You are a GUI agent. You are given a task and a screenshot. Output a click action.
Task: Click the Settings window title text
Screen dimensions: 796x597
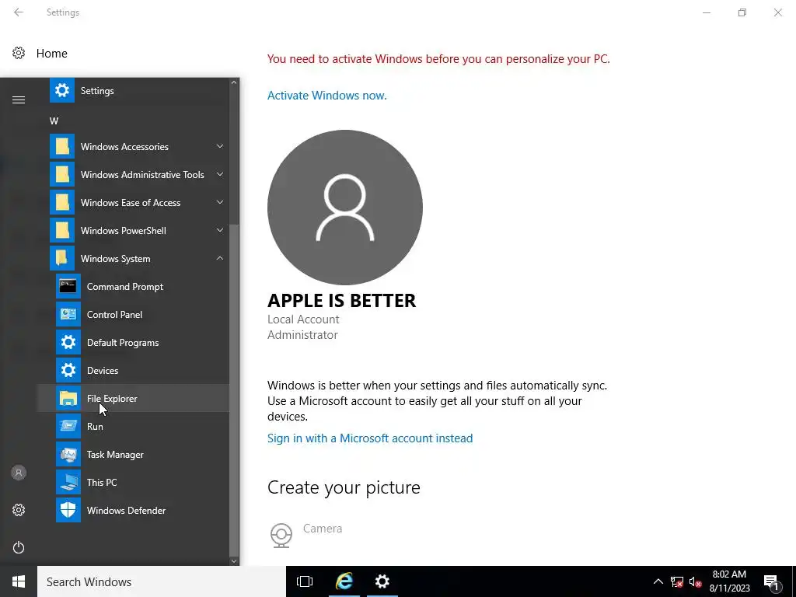tap(63, 12)
